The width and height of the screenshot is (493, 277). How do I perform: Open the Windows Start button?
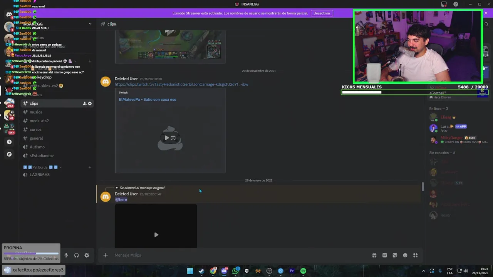click(190, 271)
